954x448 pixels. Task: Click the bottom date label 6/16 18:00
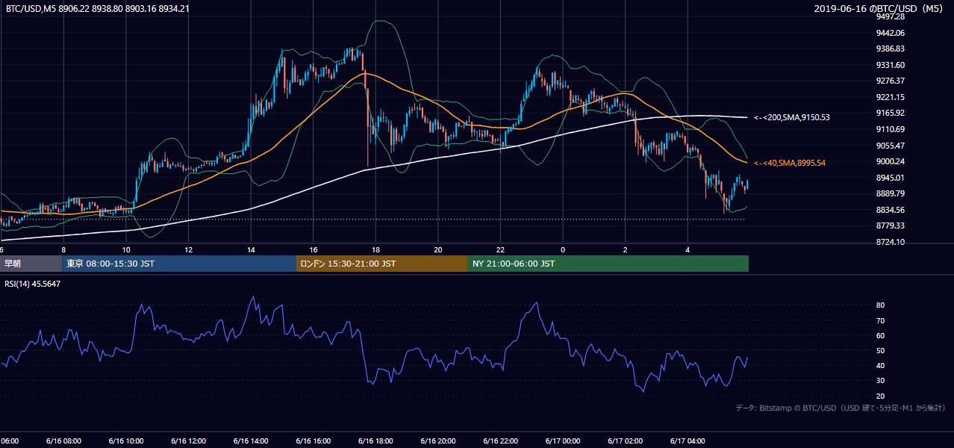pos(375,441)
